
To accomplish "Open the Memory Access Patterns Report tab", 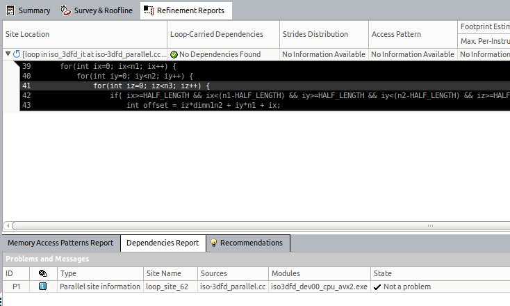I will [x=60, y=243].
